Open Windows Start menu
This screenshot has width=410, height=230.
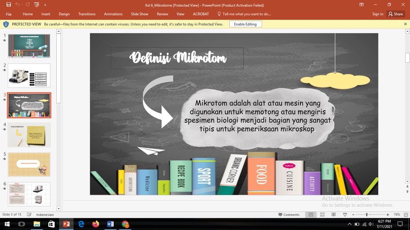[x=7, y=224]
